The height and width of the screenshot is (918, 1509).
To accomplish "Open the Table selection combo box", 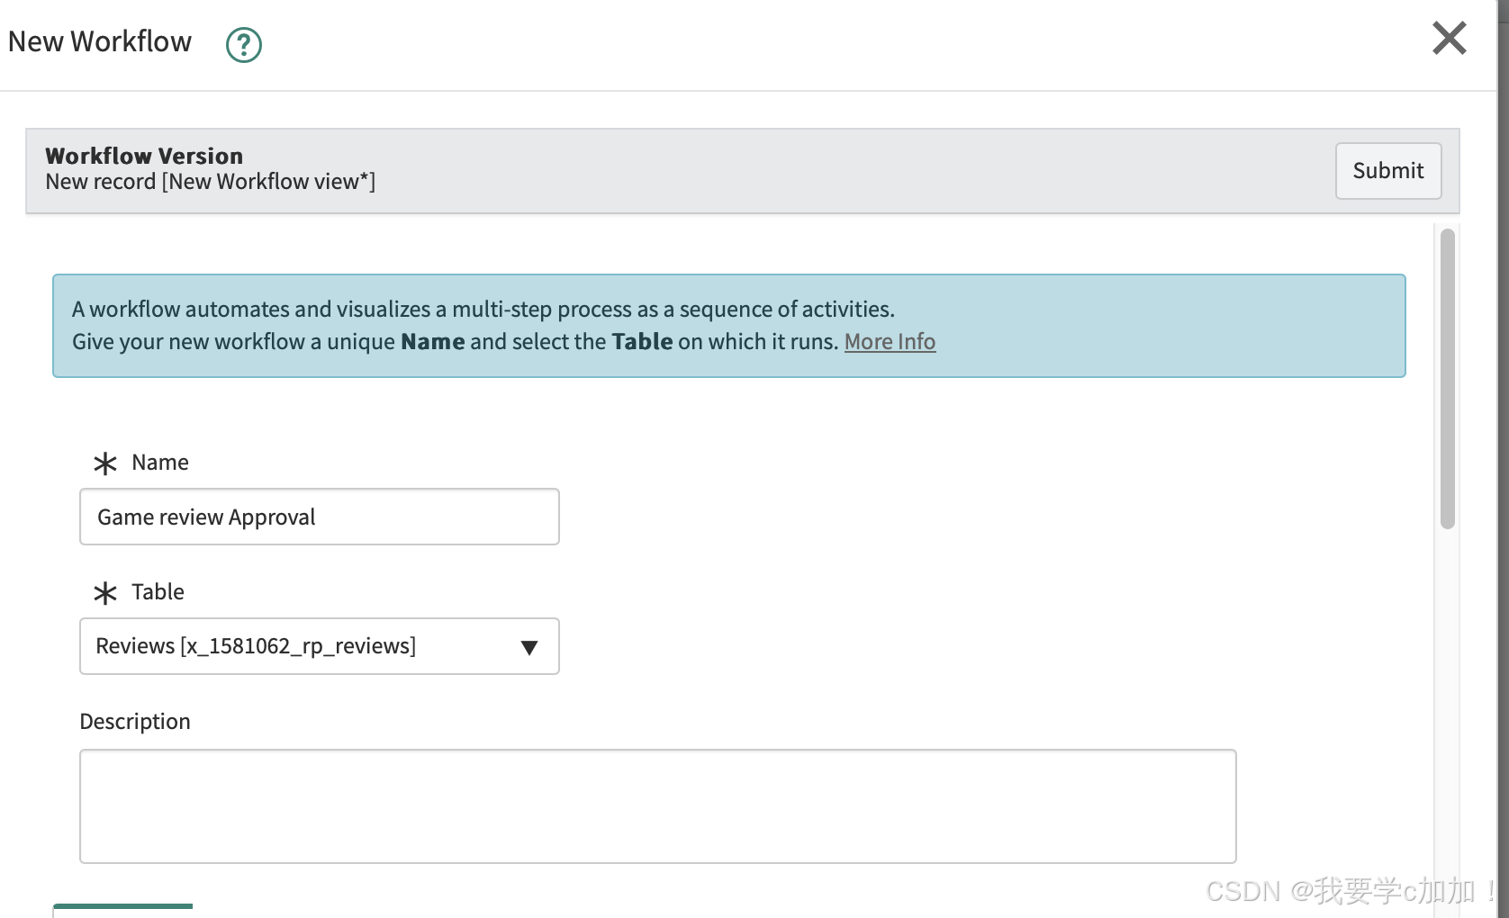I will pos(297,646).
